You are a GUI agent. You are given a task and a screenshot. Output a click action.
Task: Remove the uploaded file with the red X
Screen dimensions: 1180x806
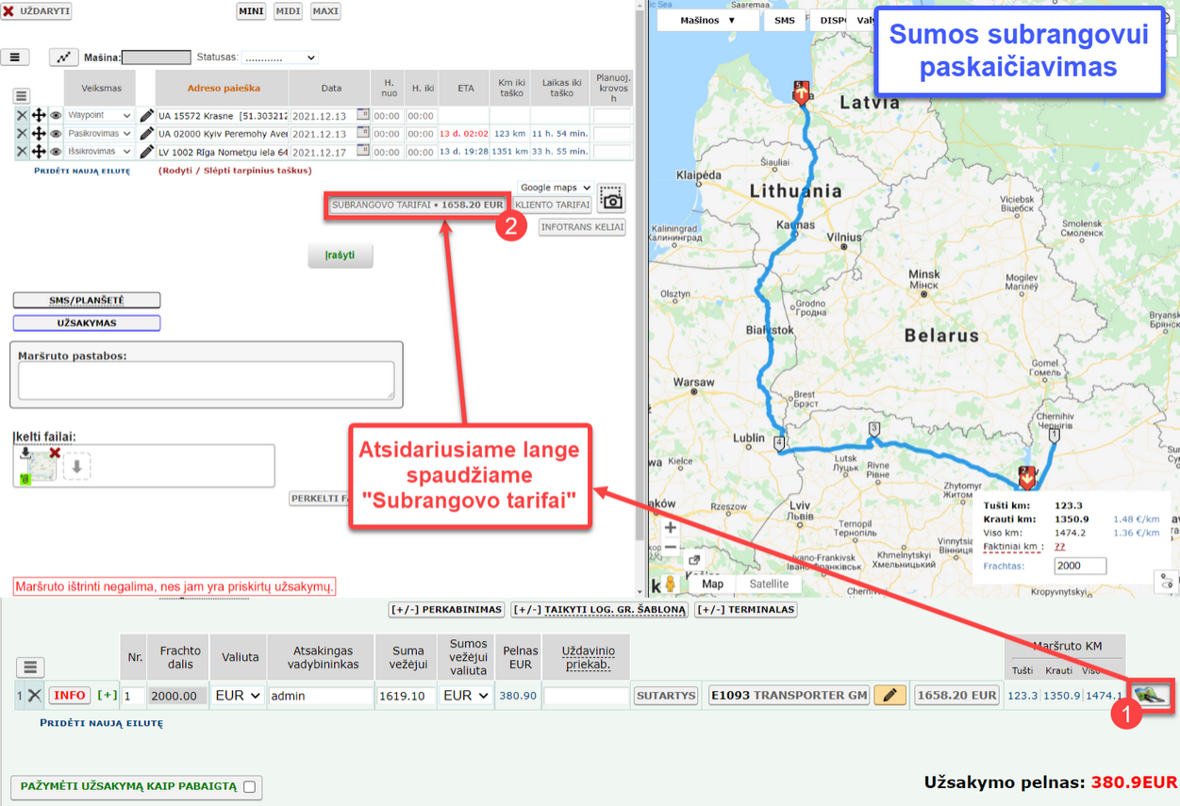coord(55,453)
